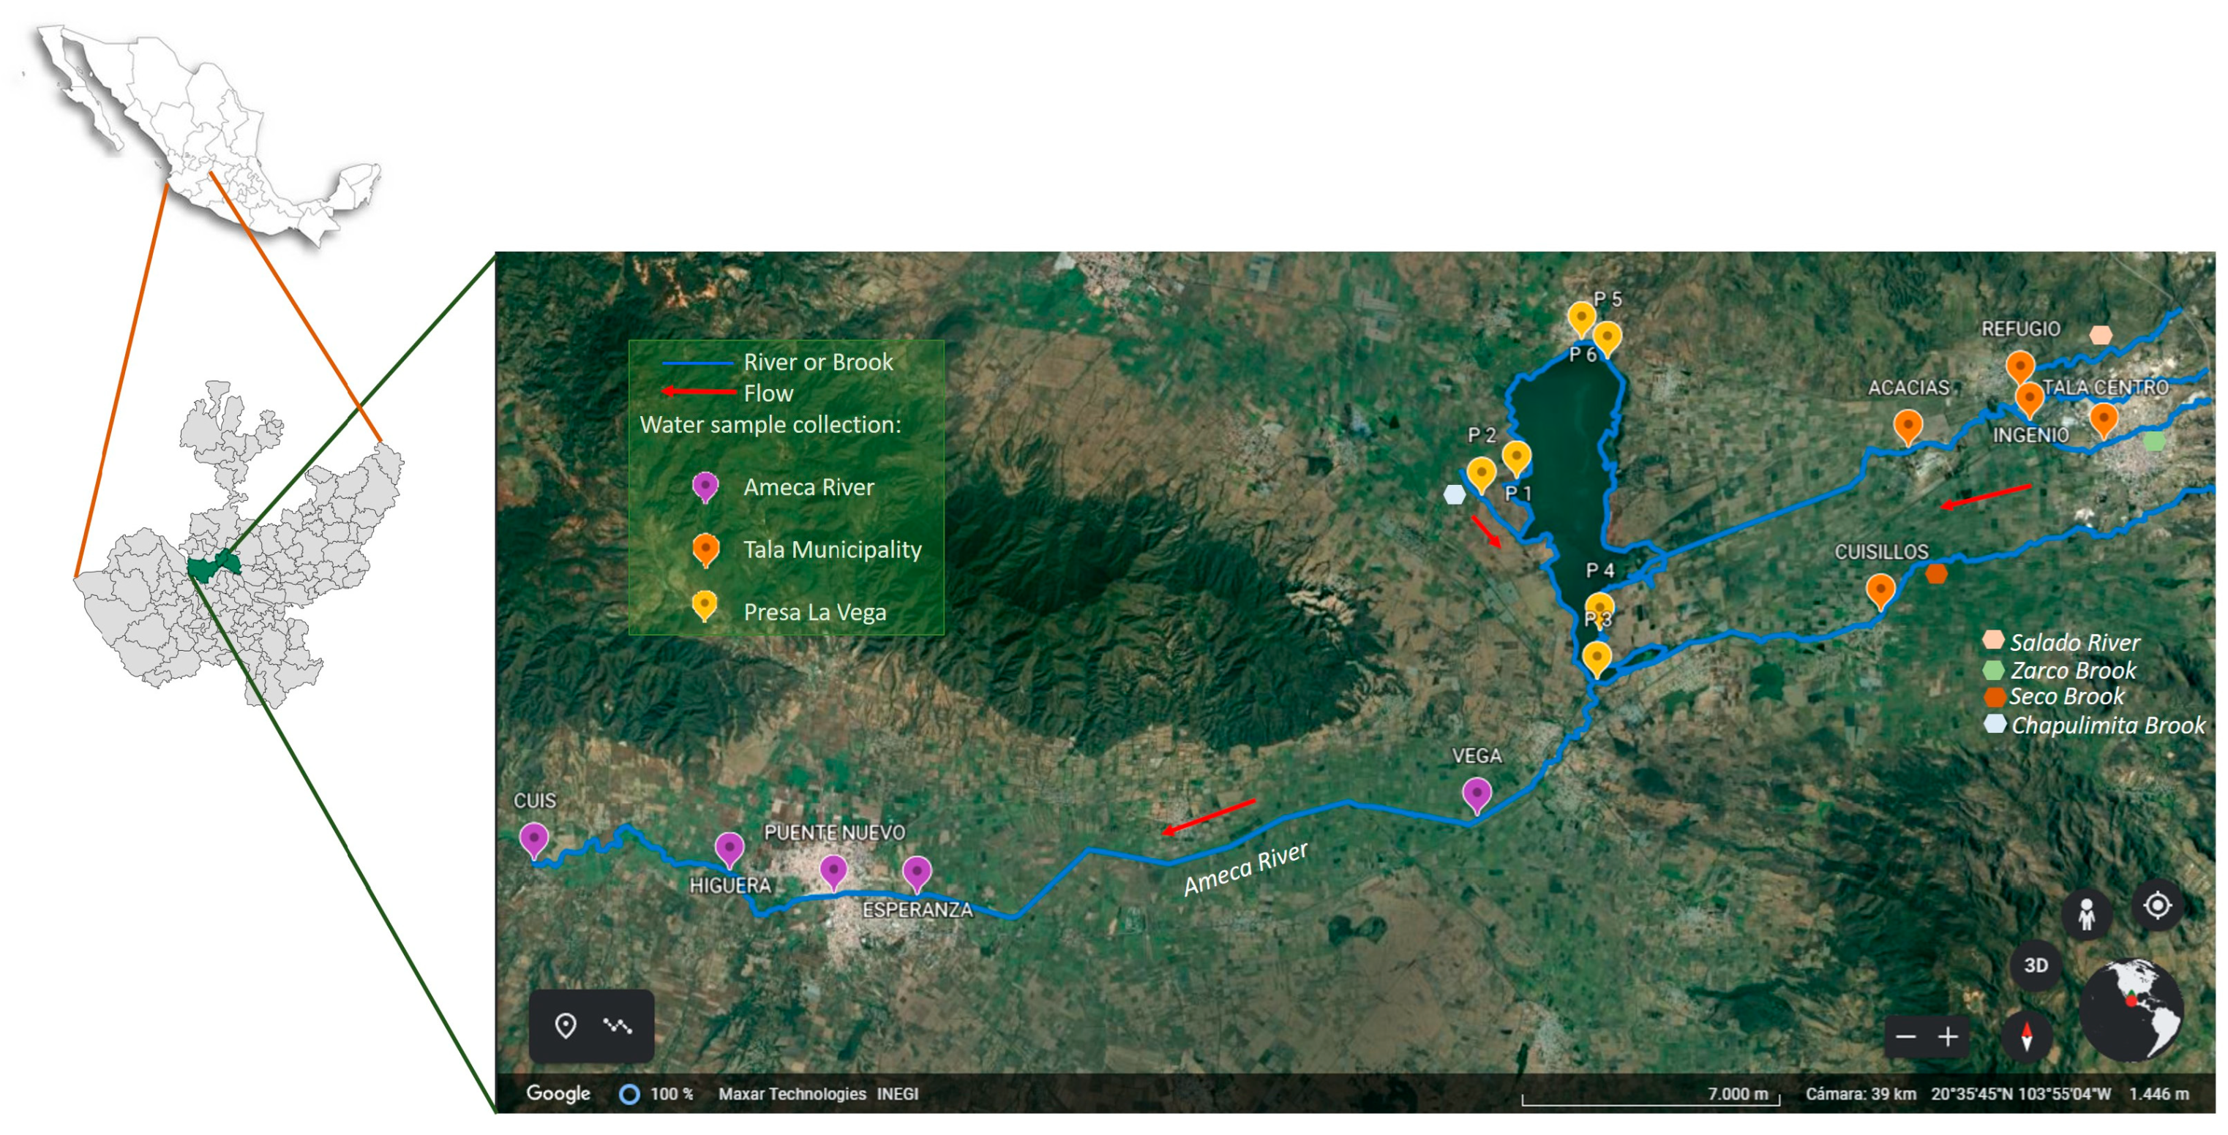Click the 100 % loading indicator
Screen dimensions: 2228x1135
point(657,1093)
